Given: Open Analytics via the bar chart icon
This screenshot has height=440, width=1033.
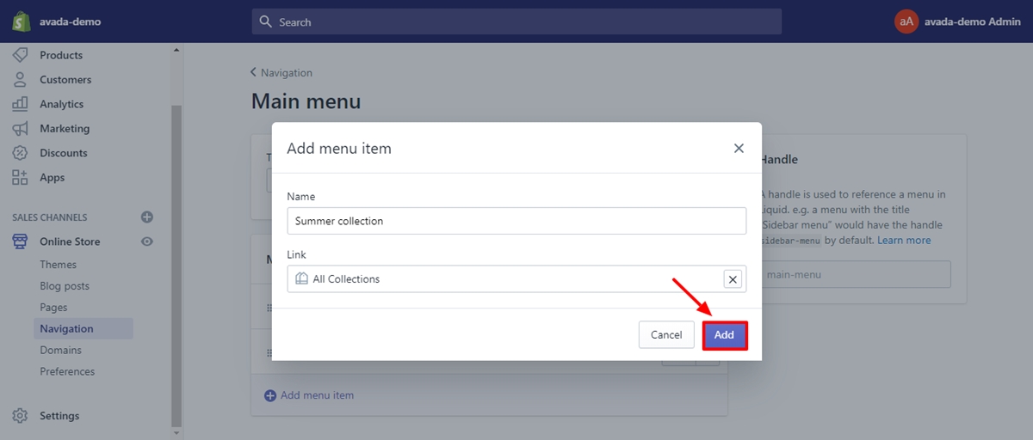Looking at the screenshot, I should pos(20,104).
